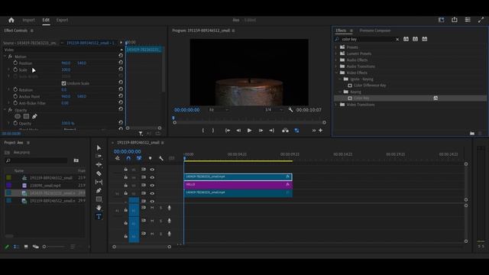Select the Ripple Edit tool
The height and width of the screenshot is (275, 489).
click(x=99, y=164)
